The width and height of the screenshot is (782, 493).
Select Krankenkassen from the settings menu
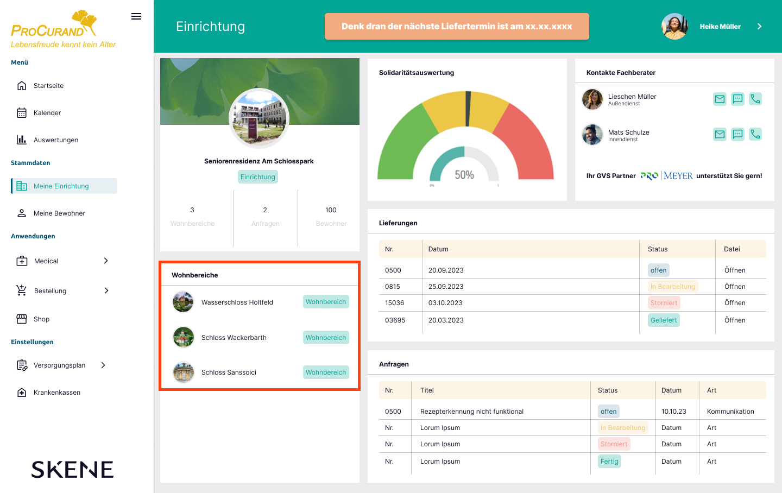(x=56, y=393)
